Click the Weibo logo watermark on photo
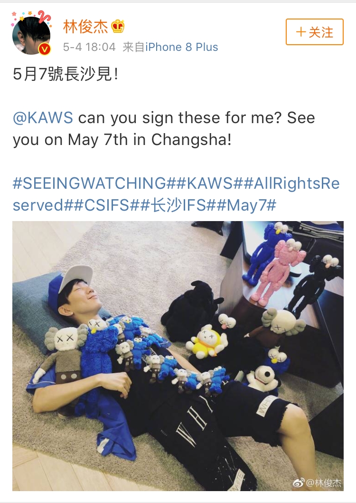Image resolution: width=356 pixels, height=503 pixels. (298, 483)
